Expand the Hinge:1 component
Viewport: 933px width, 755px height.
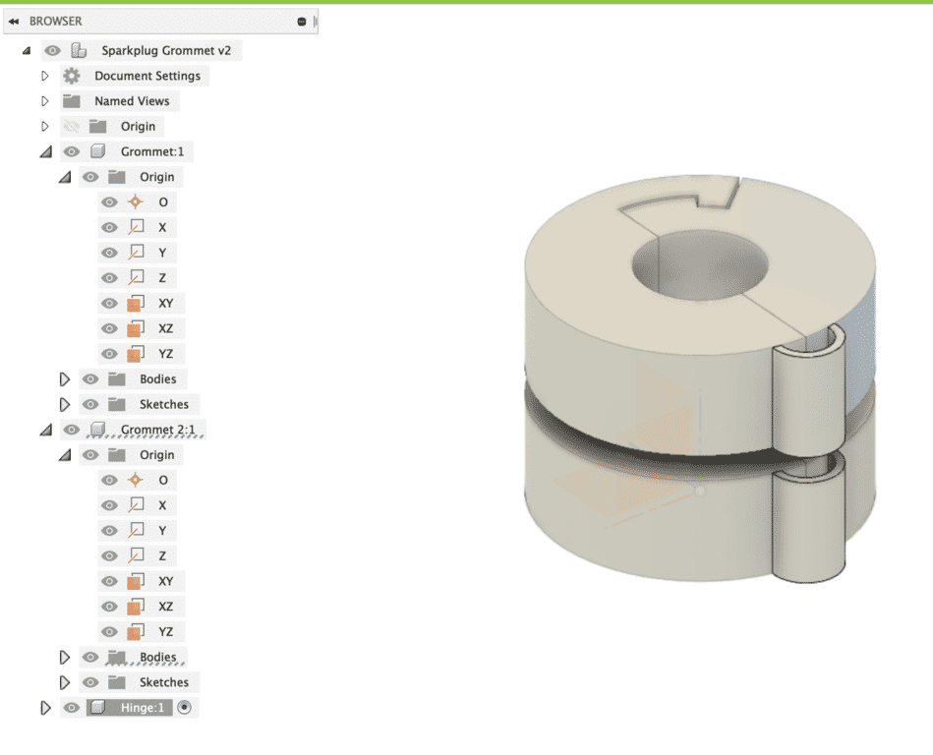(x=45, y=708)
